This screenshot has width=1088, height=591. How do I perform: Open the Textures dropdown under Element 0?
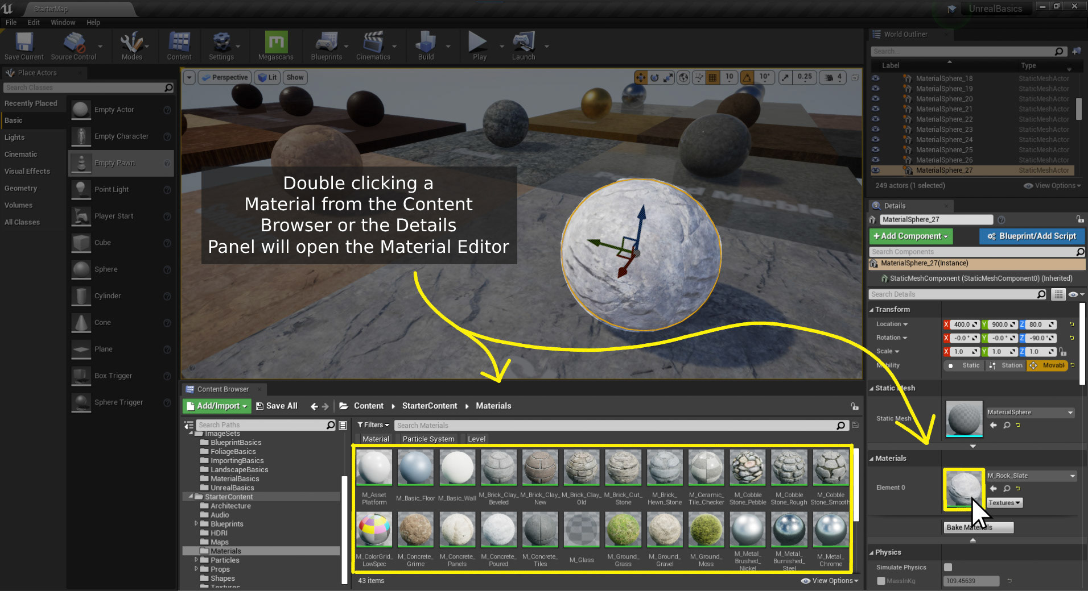tap(1004, 503)
